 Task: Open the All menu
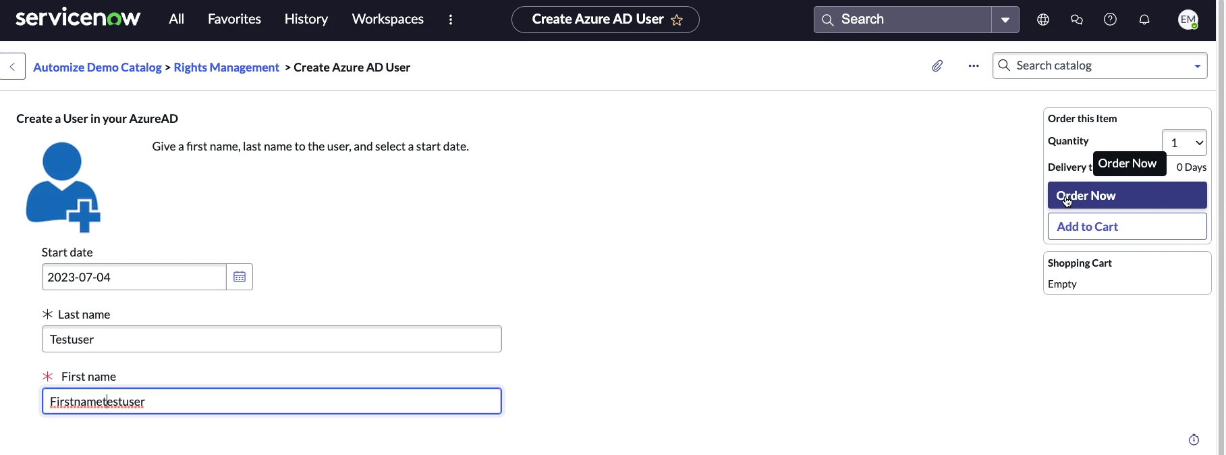click(176, 19)
